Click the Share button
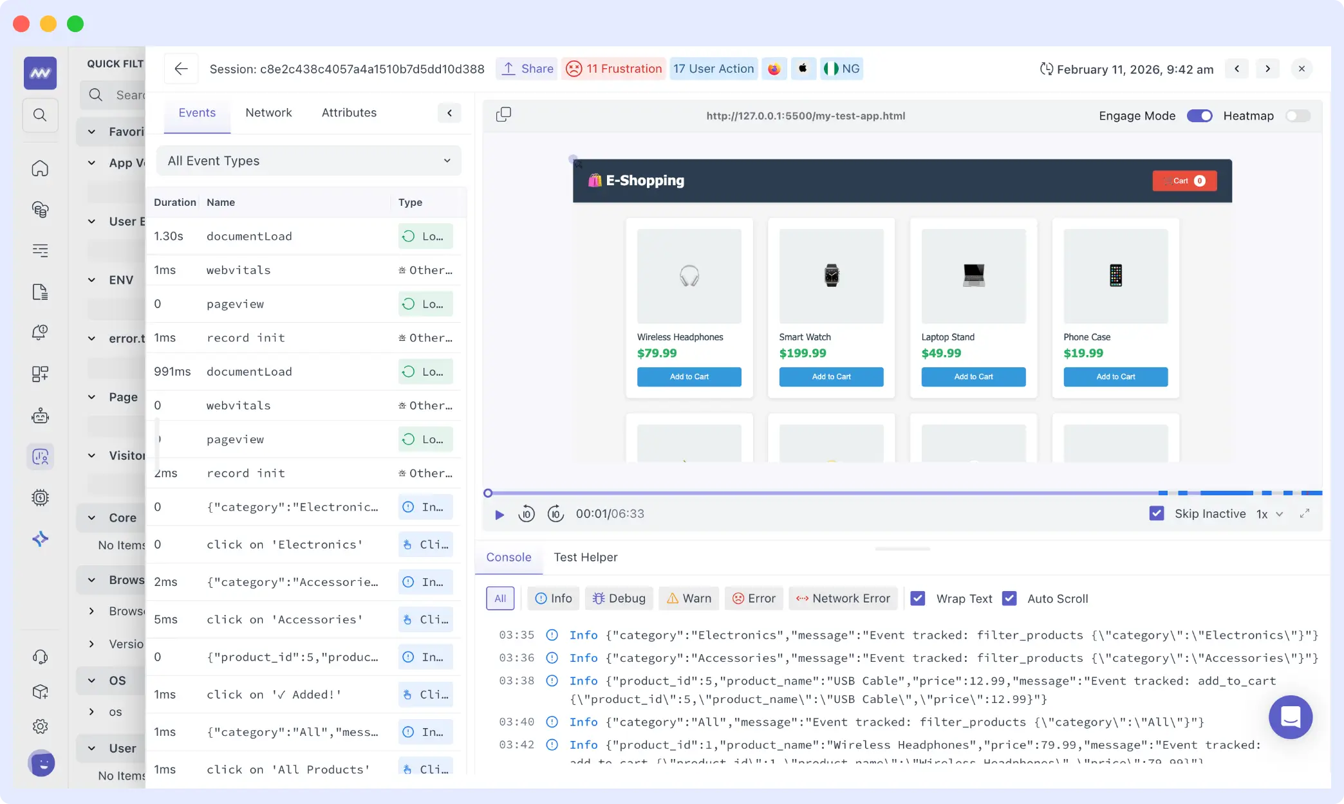The width and height of the screenshot is (1344, 804). coord(527,68)
